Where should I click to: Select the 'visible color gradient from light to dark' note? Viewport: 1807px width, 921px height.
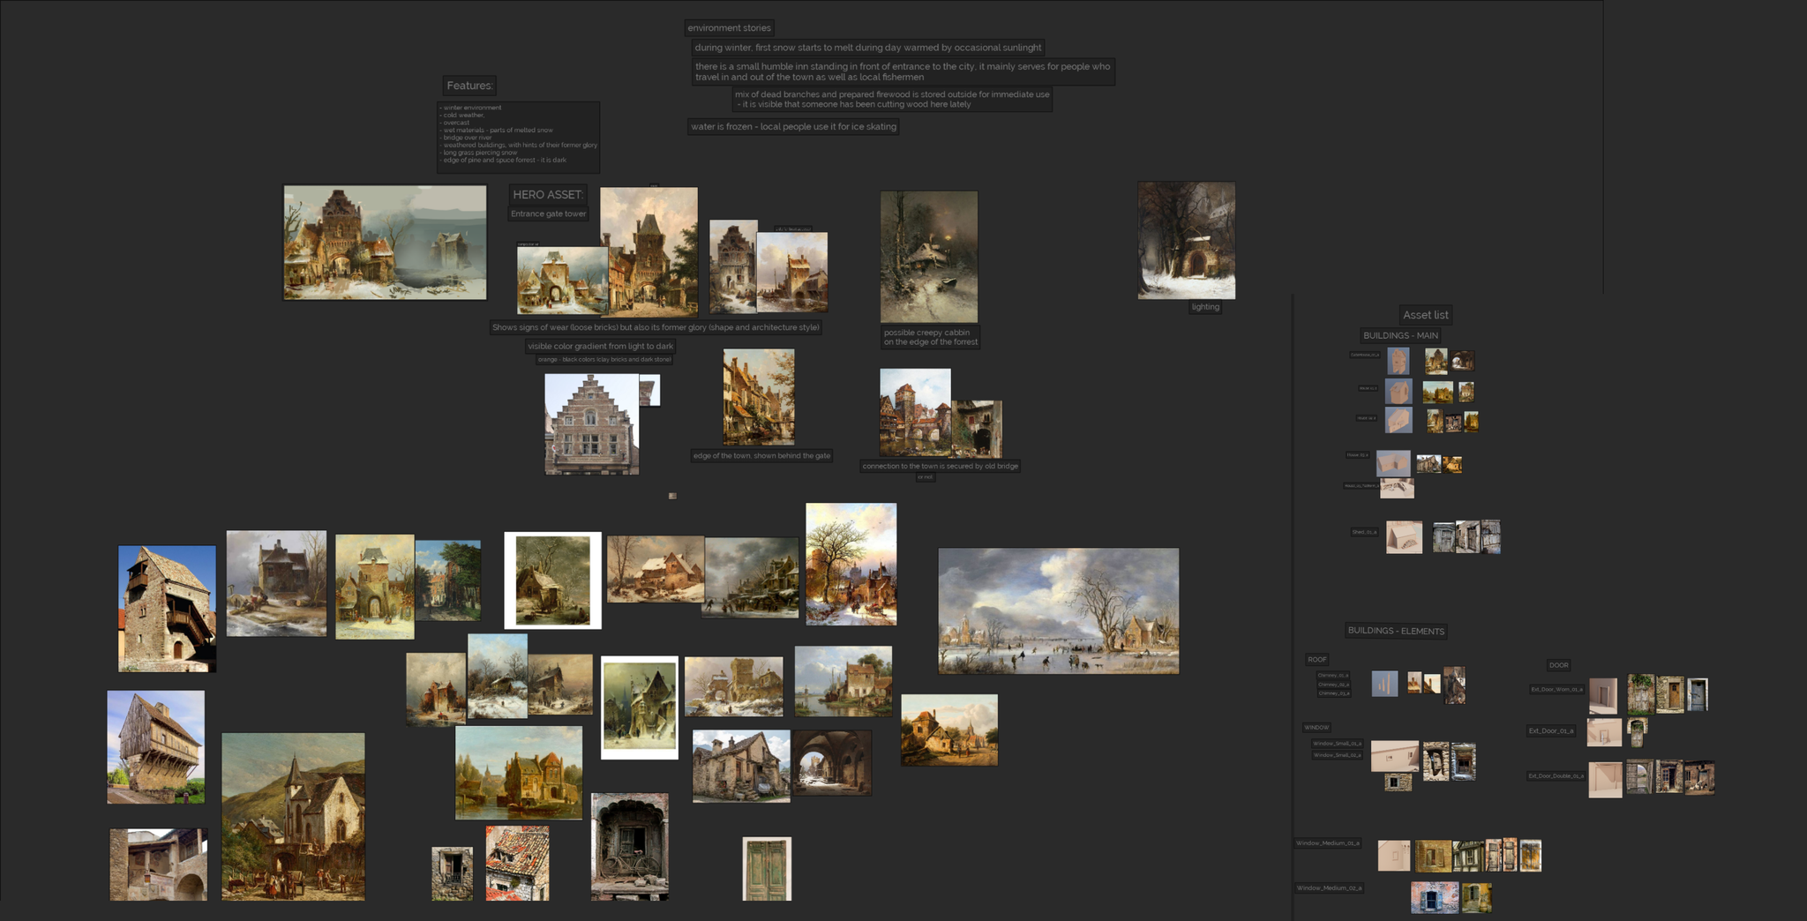[600, 346]
